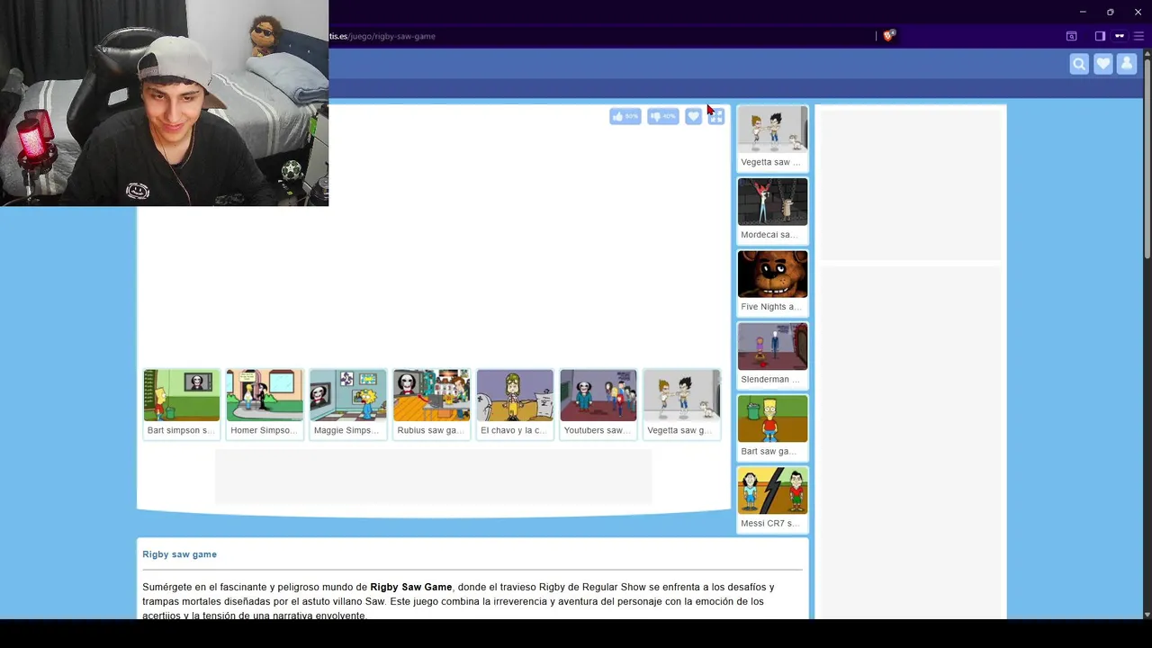
Task: Click the Brave Shields lion icon
Action: (x=888, y=36)
